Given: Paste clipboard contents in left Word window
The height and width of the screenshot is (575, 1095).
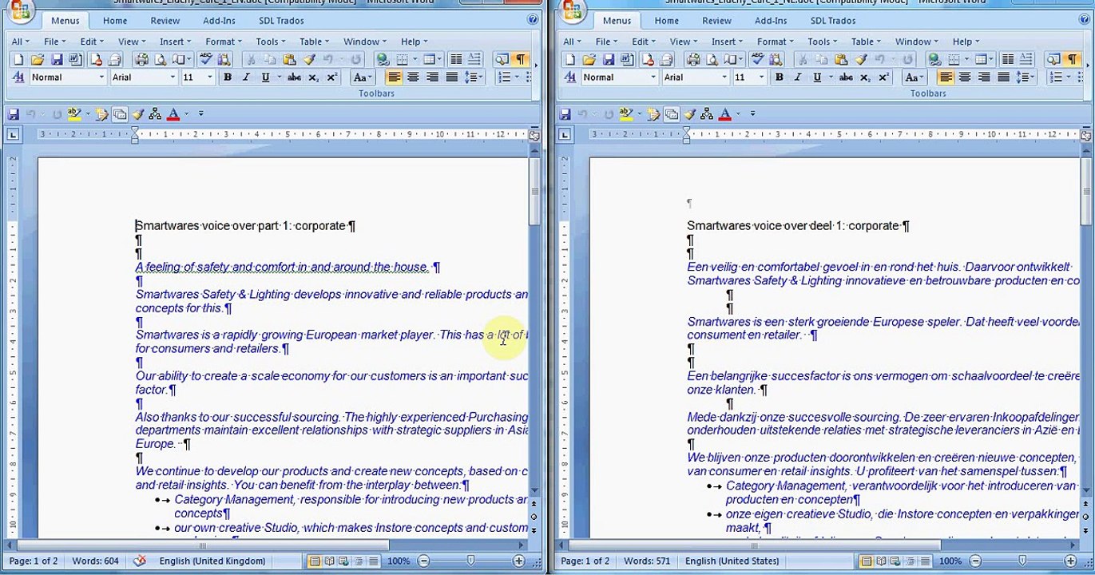Looking at the screenshot, I should click(289, 59).
